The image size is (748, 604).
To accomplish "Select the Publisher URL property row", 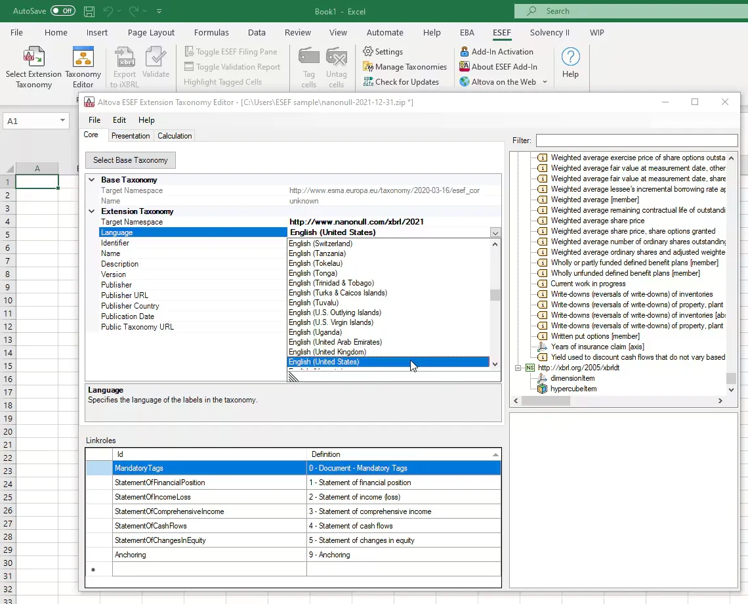I will click(x=293, y=295).
